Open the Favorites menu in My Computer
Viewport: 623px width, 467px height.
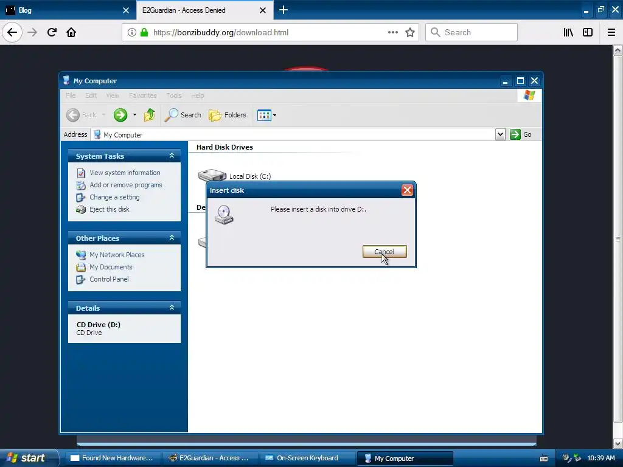click(142, 95)
